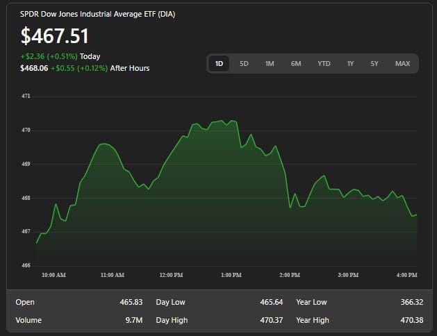Switch chart to 5D range
The height and width of the screenshot is (336, 437).
pos(244,64)
